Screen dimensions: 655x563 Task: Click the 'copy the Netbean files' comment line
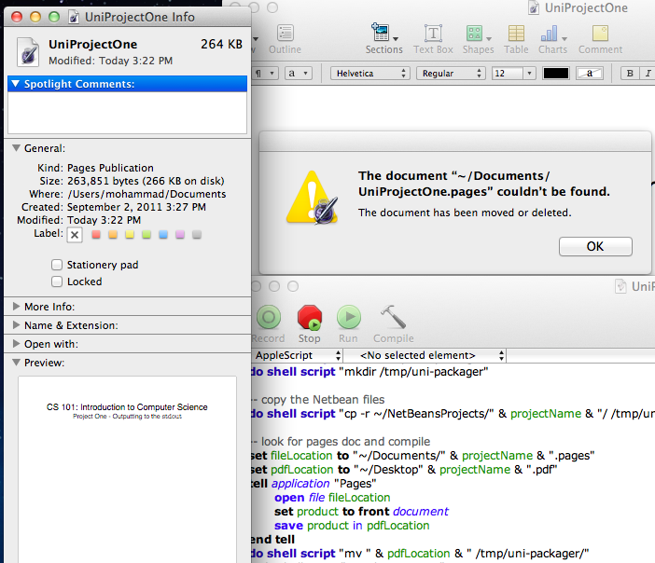317,399
